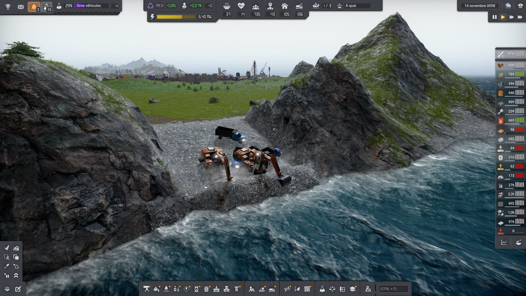Open the trophy goals icon
526x296 pixels.
8,6
